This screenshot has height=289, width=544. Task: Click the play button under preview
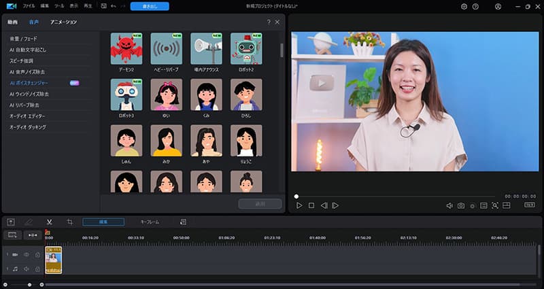tap(299, 205)
